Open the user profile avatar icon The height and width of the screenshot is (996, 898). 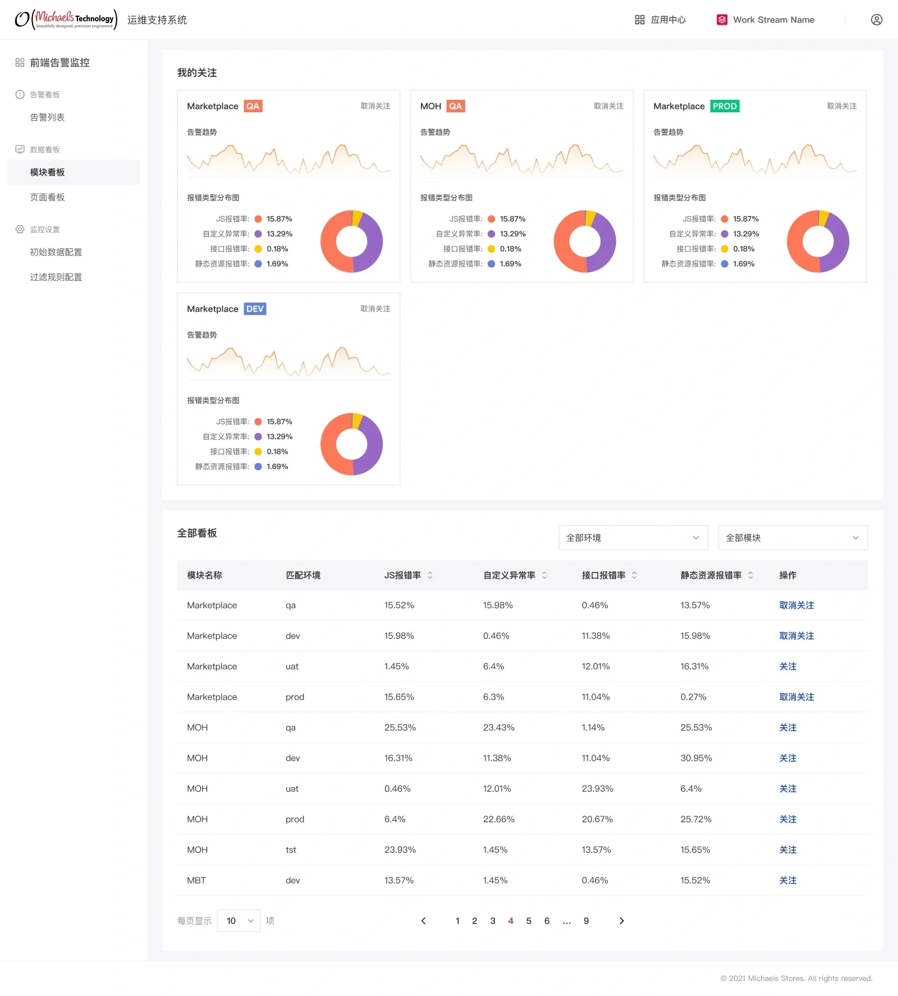(876, 20)
